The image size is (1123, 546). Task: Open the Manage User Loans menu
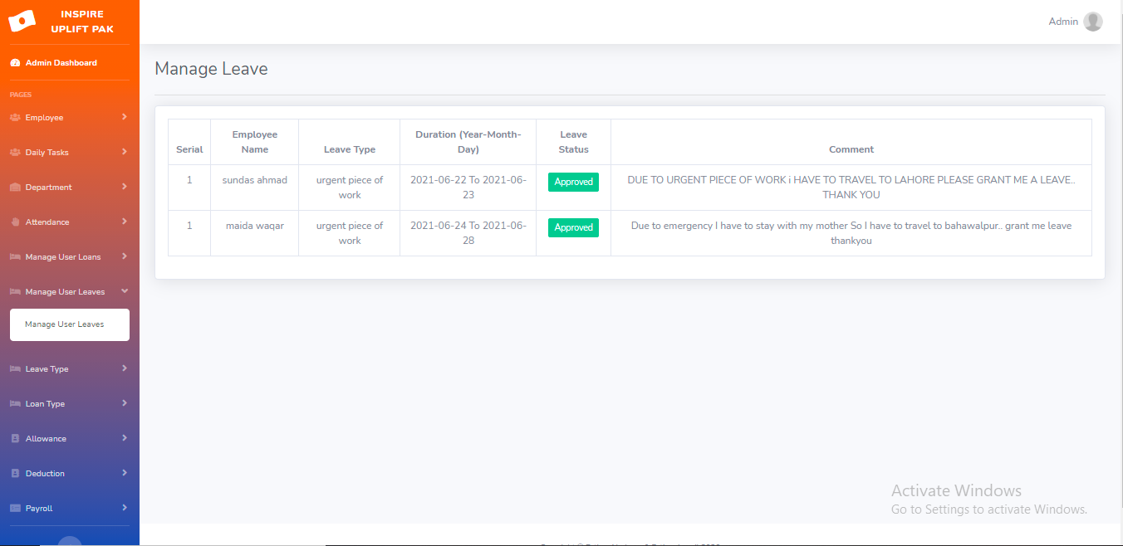(63, 257)
